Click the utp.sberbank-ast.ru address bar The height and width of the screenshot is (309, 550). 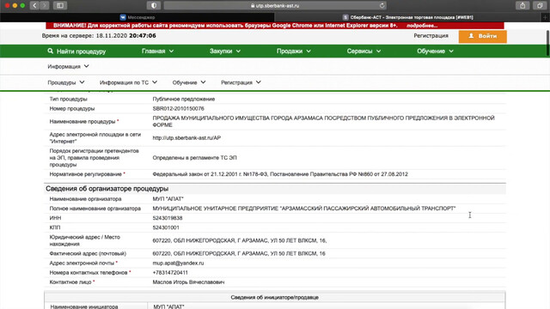(x=275, y=6)
